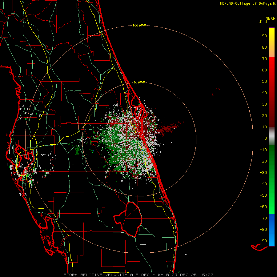277x277 pixels.
Task: Click the -10 scale value
Action: point(263,150)
